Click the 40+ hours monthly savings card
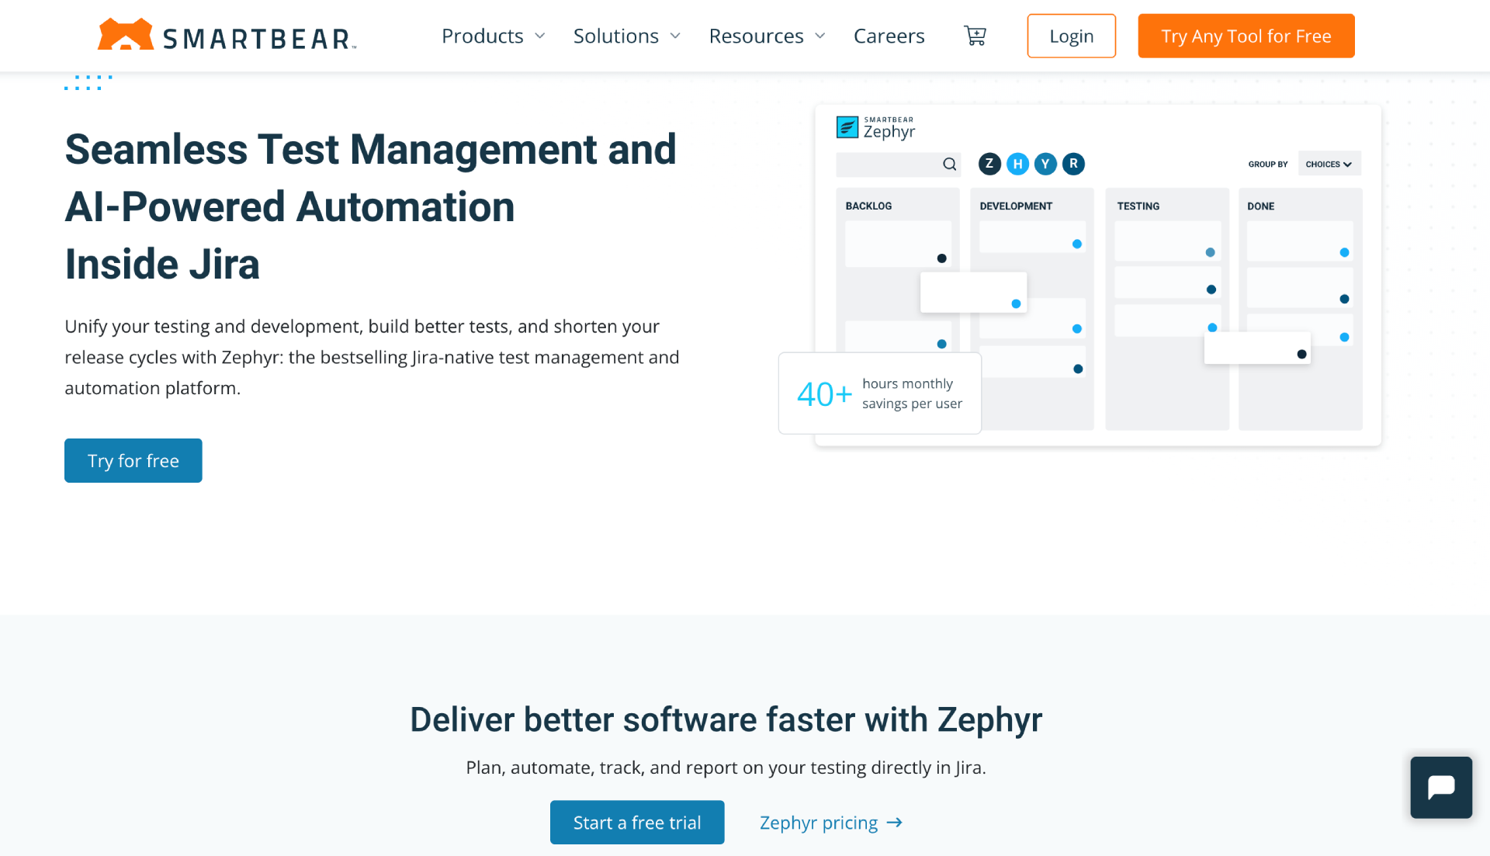This screenshot has height=856, width=1490. click(879, 393)
